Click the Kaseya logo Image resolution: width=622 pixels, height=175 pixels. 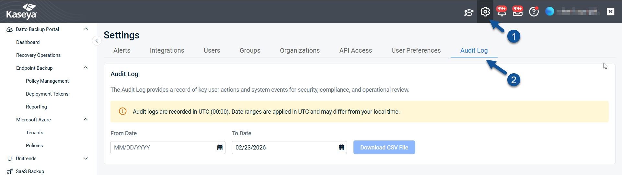[x=22, y=12]
